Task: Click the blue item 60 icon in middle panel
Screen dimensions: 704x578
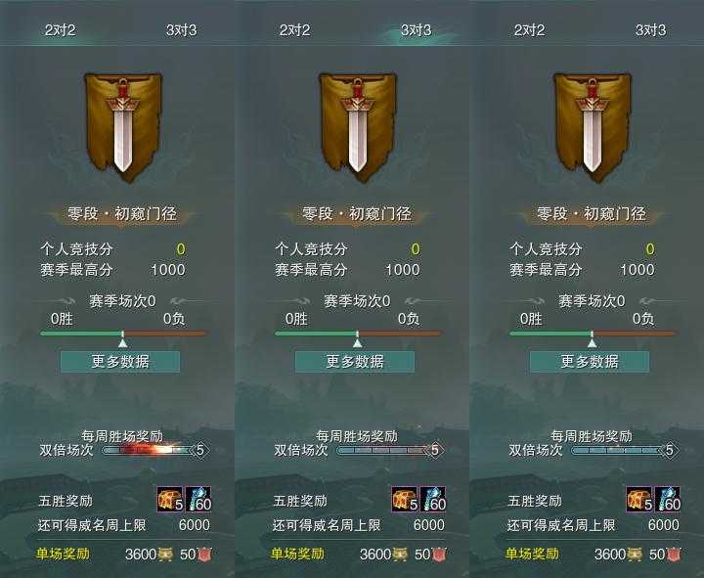Action: point(433,499)
